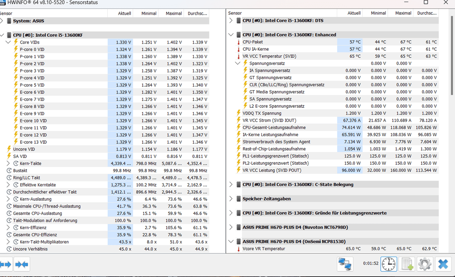
Task: Click the left Maximal column header
Action: pos(171,14)
